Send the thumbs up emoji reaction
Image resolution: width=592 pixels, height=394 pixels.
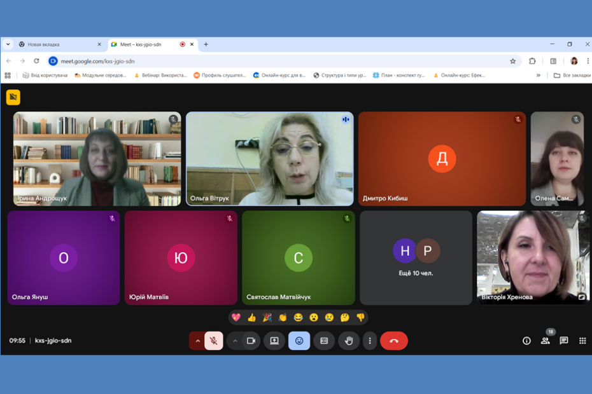(x=251, y=317)
